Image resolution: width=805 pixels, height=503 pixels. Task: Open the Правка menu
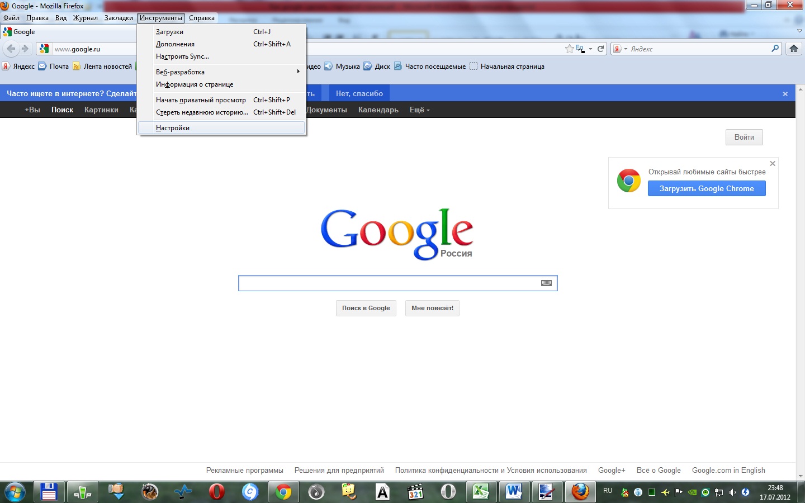[37, 18]
